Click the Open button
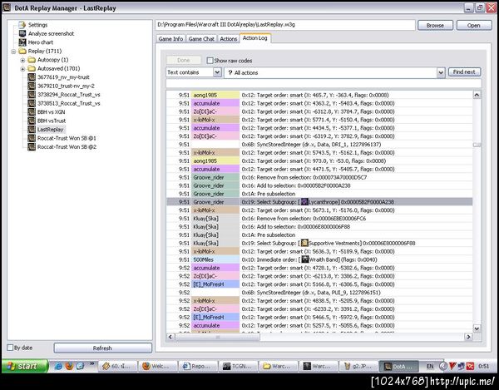This screenshot has width=499, height=390. click(474, 25)
